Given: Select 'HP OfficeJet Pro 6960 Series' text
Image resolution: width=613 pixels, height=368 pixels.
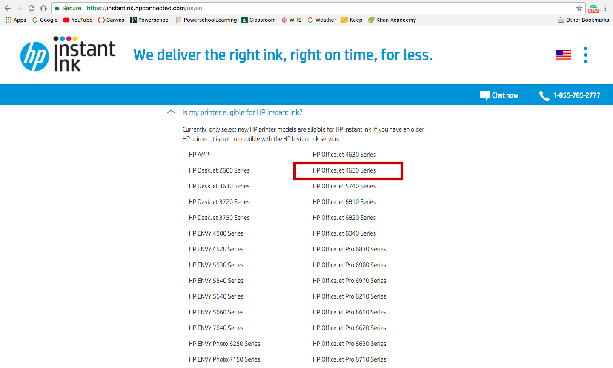Looking at the screenshot, I should pos(349,265).
